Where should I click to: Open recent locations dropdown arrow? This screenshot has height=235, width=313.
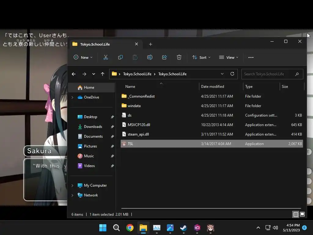click(x=94, y=74)
